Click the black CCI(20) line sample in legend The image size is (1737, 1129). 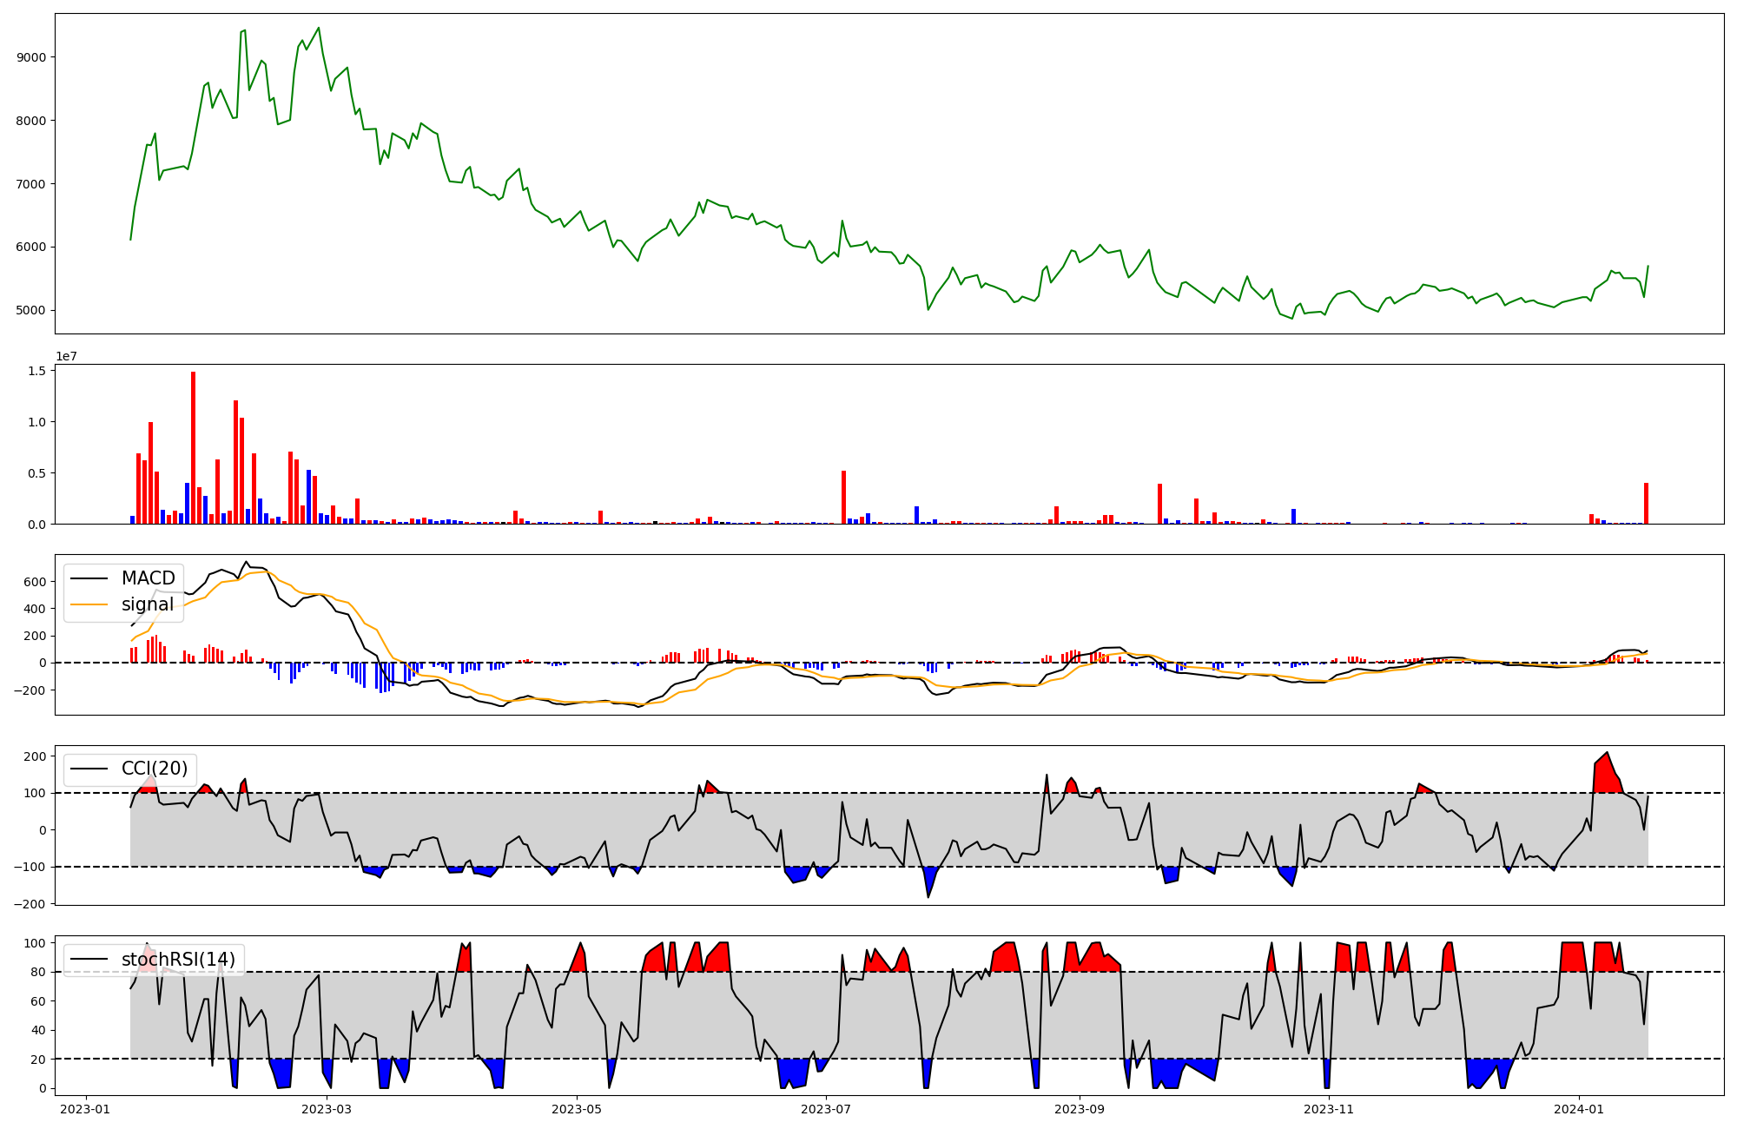[x=89, y=769]
